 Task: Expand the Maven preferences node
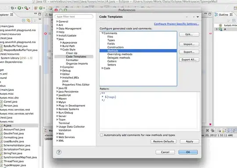(x=57, y=99)
